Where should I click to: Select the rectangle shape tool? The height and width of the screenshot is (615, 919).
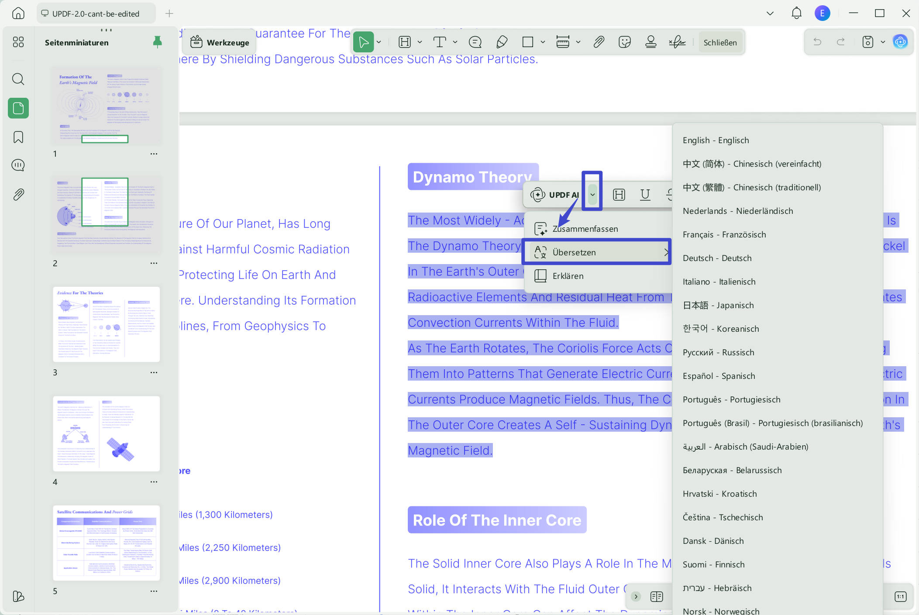(x=528, y=42)
